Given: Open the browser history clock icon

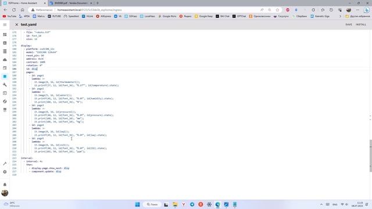Looking at the screenshot, I should 331,10.
